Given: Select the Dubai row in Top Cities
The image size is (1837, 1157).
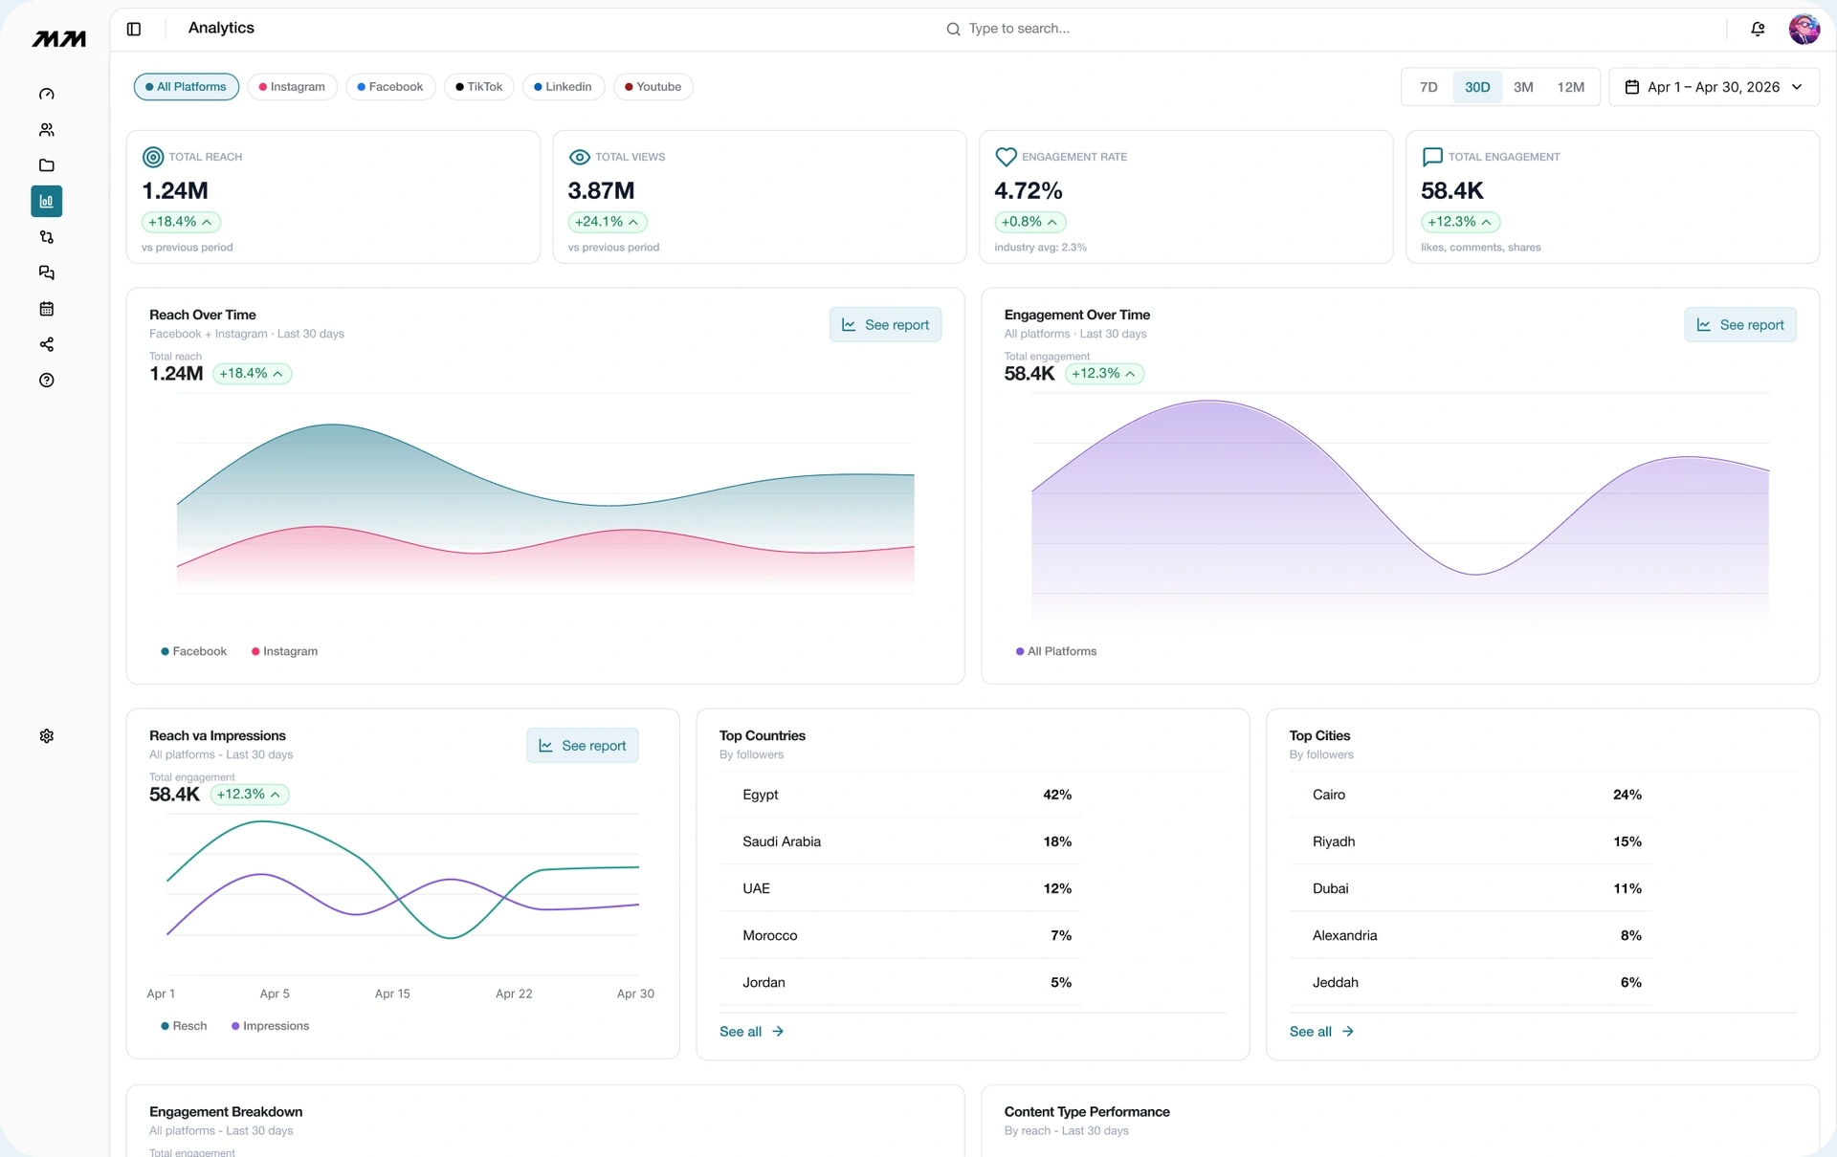Looking at the screenshot, I should [1471, 888].
